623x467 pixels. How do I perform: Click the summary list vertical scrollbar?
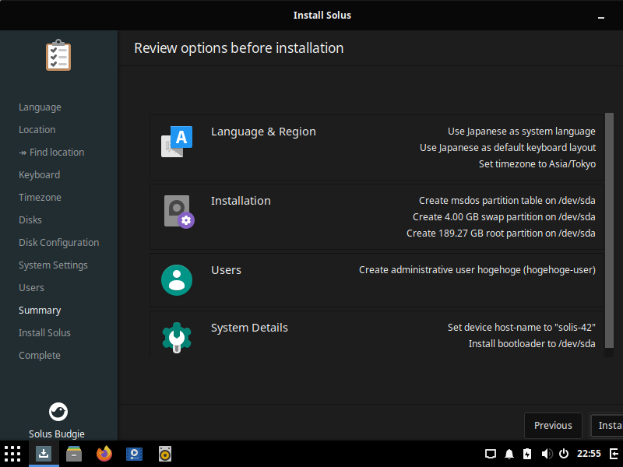pos(609,230)
